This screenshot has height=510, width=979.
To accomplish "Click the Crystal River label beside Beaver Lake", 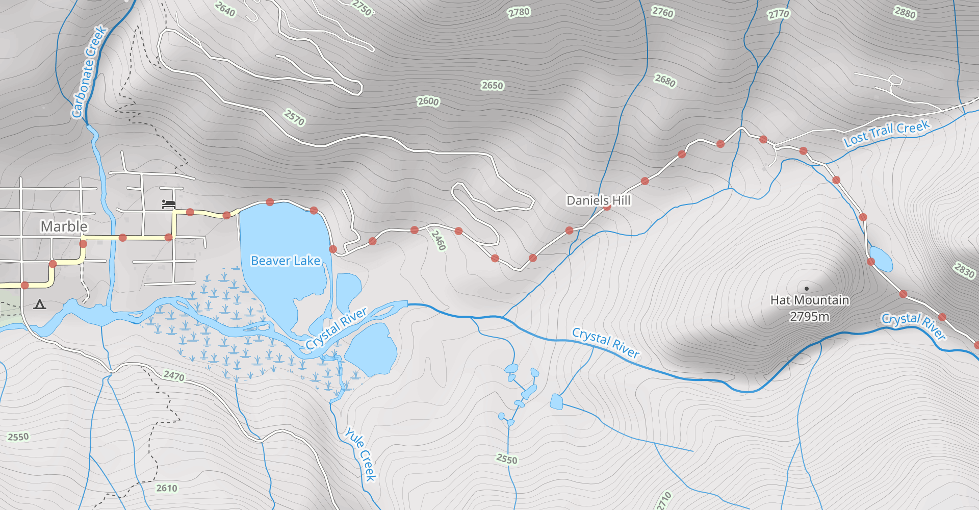I will (337, 329).
